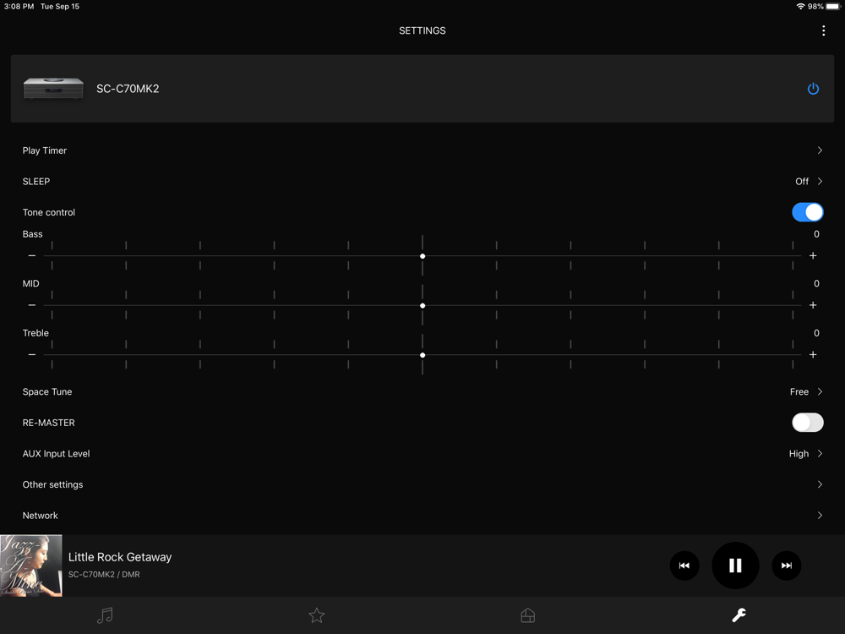Click the MID value 0
Viewport: 845px width, 634px height.
pyautogui.click(x=816, y=283)
